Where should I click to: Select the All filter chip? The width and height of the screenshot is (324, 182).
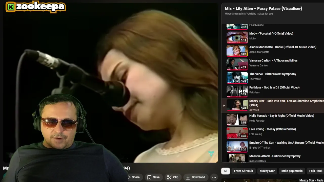[226, 171]
